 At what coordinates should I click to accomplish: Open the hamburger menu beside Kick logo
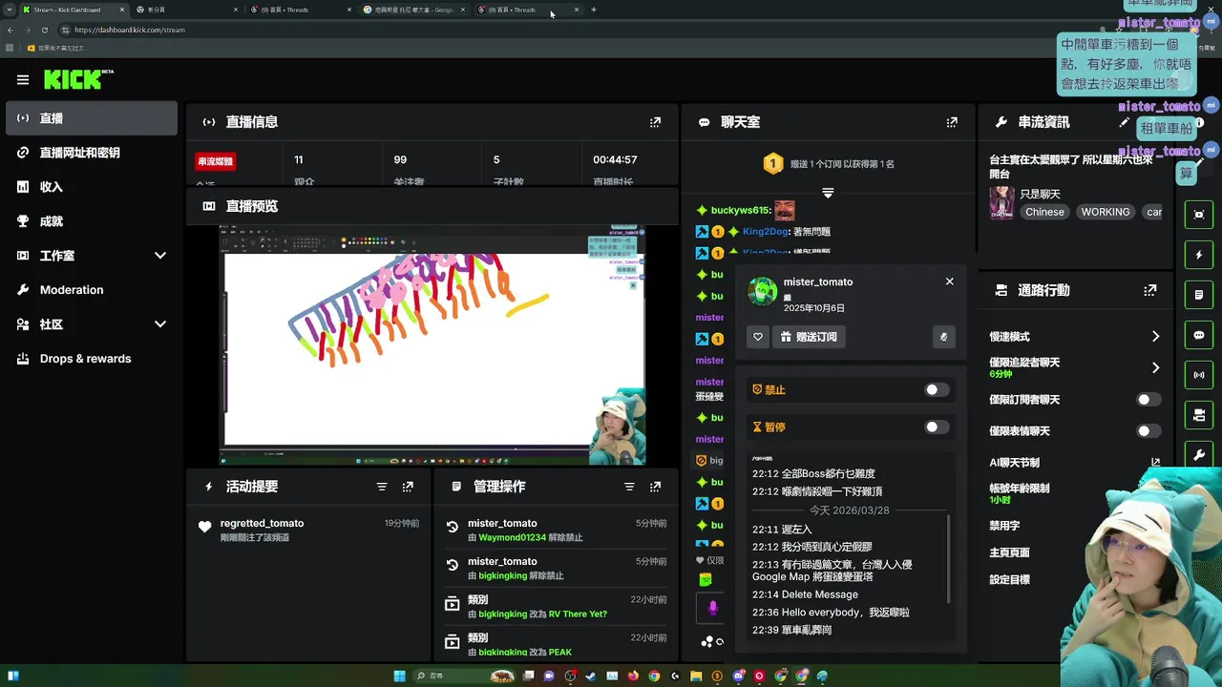coord(23,80)
